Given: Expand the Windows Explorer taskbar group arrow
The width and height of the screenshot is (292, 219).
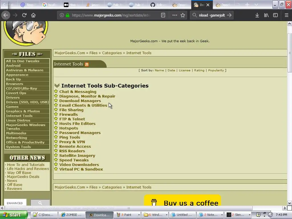Looking at the screenshot, I should pos(167,215).
